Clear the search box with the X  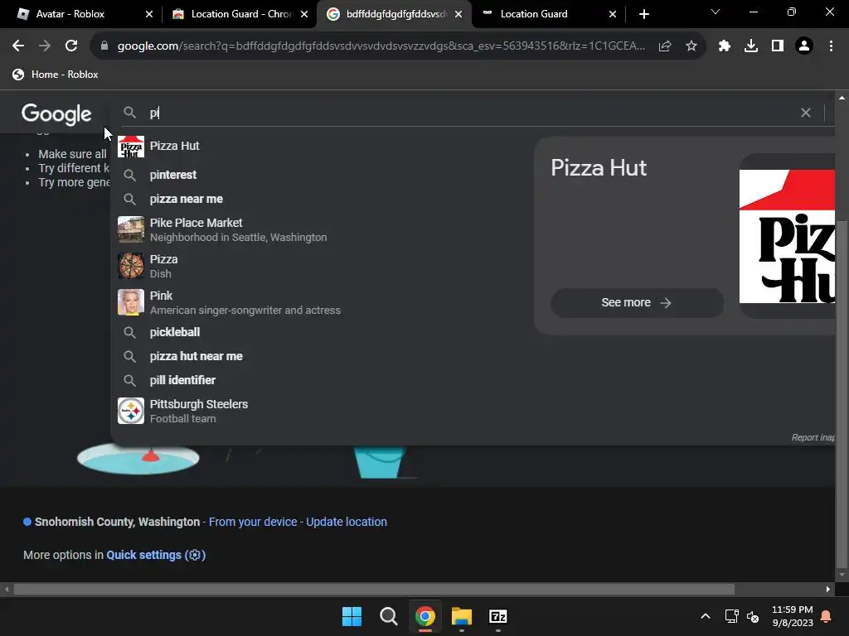tap(806, 113)
